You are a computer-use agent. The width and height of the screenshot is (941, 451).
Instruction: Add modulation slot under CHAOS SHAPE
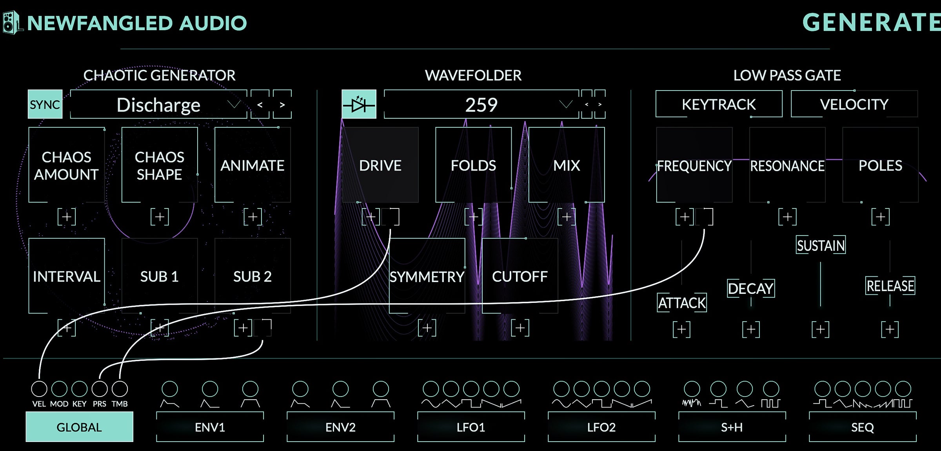point(160,217)
